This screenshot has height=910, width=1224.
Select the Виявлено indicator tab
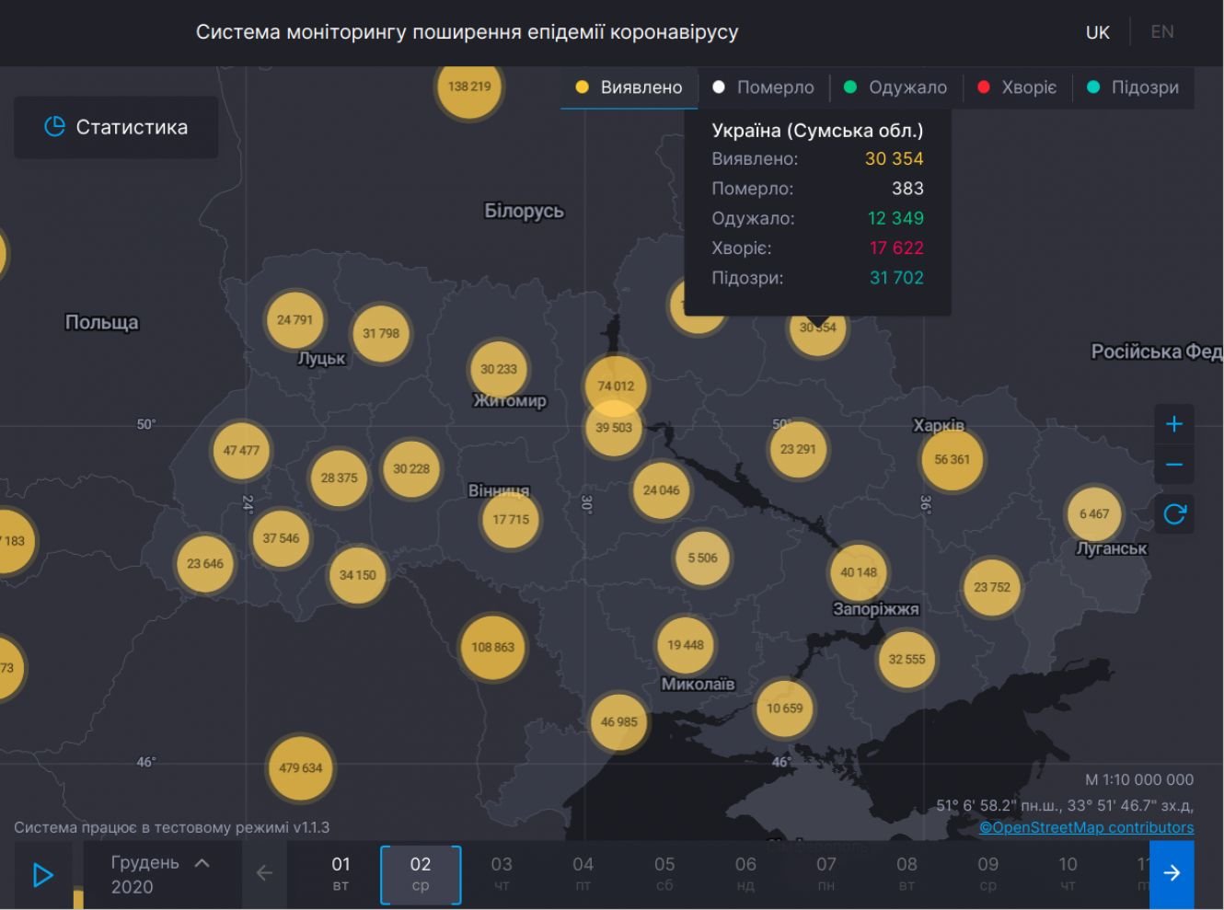point(629,87)
